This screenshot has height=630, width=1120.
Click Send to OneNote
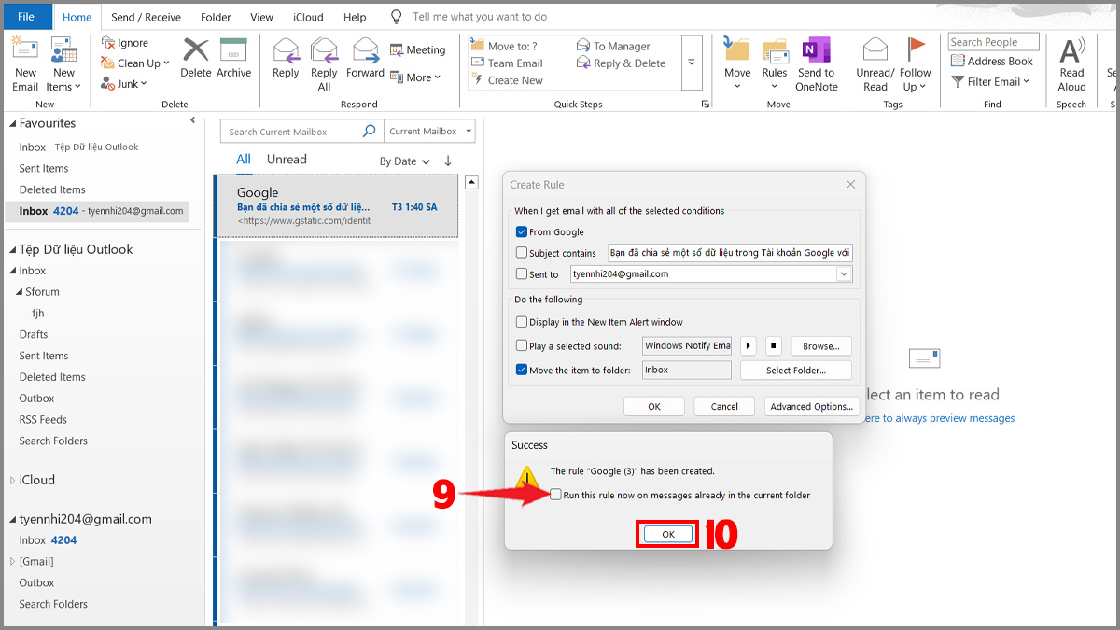click(x=817, y=64)
